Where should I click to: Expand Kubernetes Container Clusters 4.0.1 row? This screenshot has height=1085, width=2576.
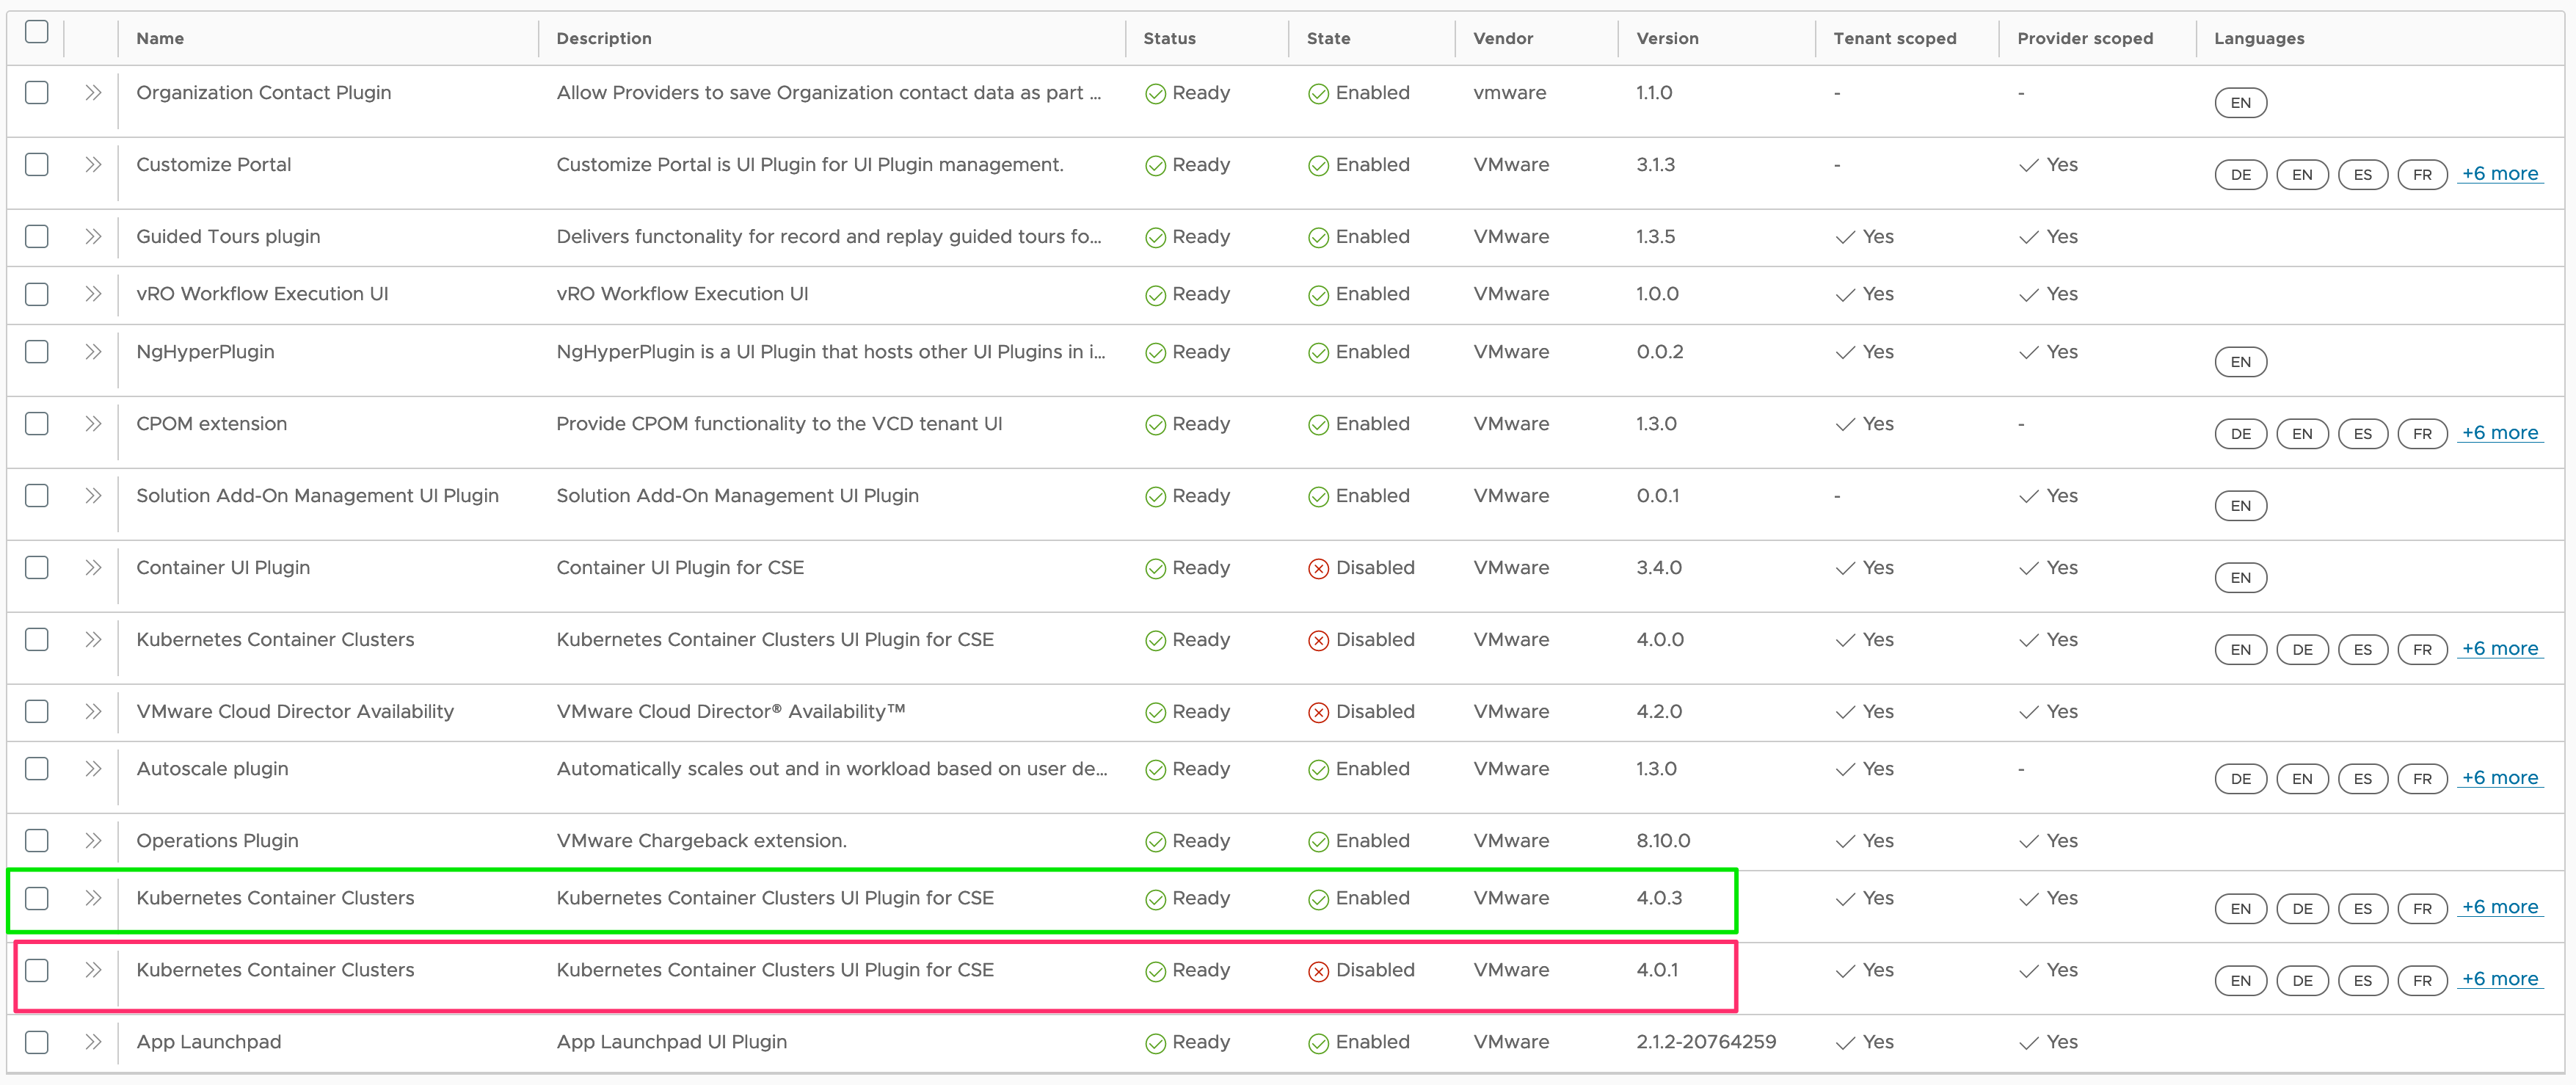pyautogui.click(x=93, y=970)
